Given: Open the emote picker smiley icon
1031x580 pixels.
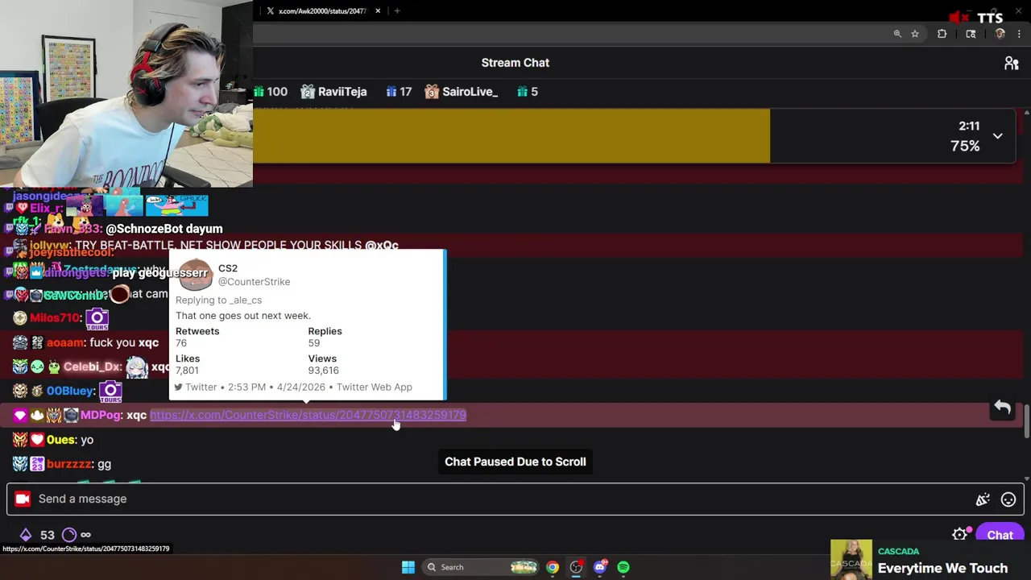Looking at the screenshot, I should click(x=1008, y=499).
